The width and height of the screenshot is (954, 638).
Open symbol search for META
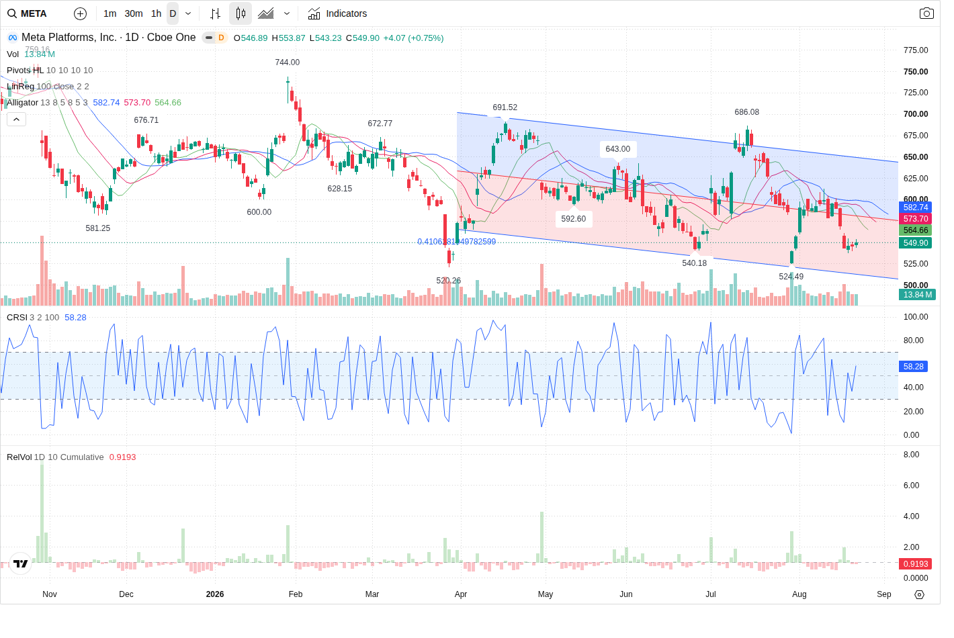coord(28,13)
